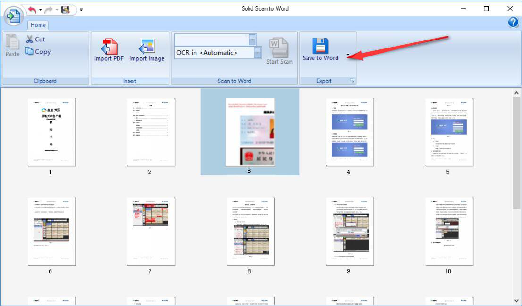
Task: Open the Export group dialog launcher
Action: [x=352, y=81]
